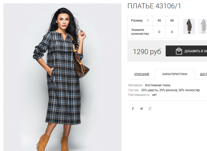
Task: Click the ПЛАТЬЕ 43106/1 title
Action: tap(154, 6)
